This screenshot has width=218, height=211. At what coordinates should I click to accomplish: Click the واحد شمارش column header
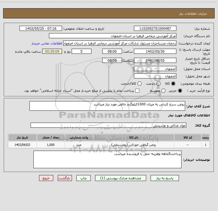79,137
